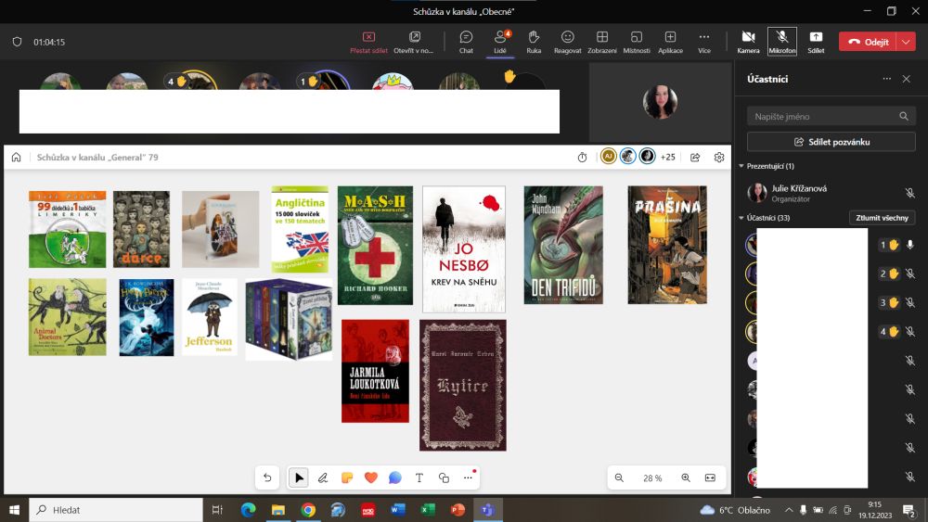Open participants panel more options

point(886,79)
